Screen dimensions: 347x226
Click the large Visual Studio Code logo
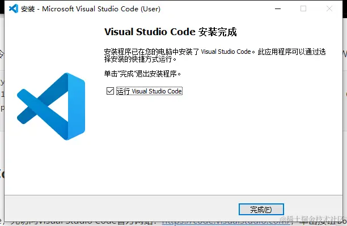51,106
